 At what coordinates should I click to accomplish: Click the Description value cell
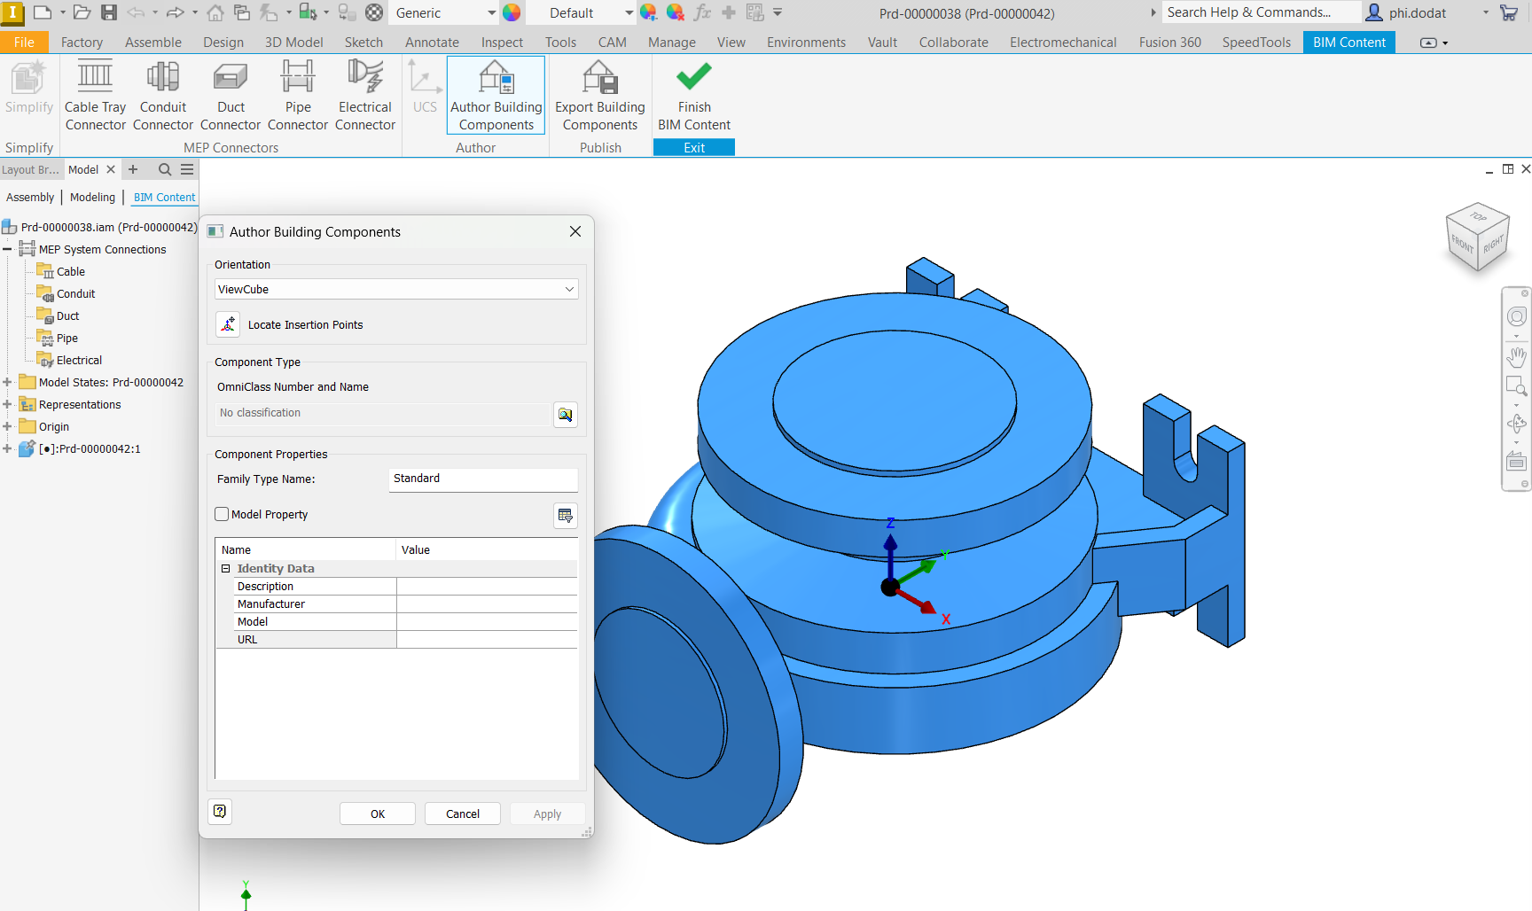coord(487,586)
